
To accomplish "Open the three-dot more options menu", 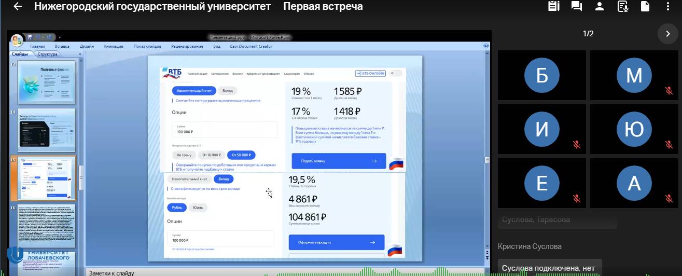I will click(x=669, y=6).
